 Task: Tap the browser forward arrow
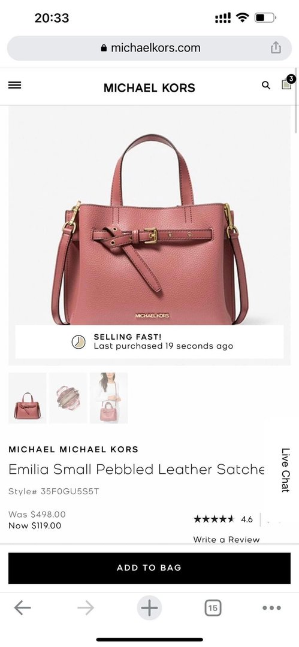[86, 607]
